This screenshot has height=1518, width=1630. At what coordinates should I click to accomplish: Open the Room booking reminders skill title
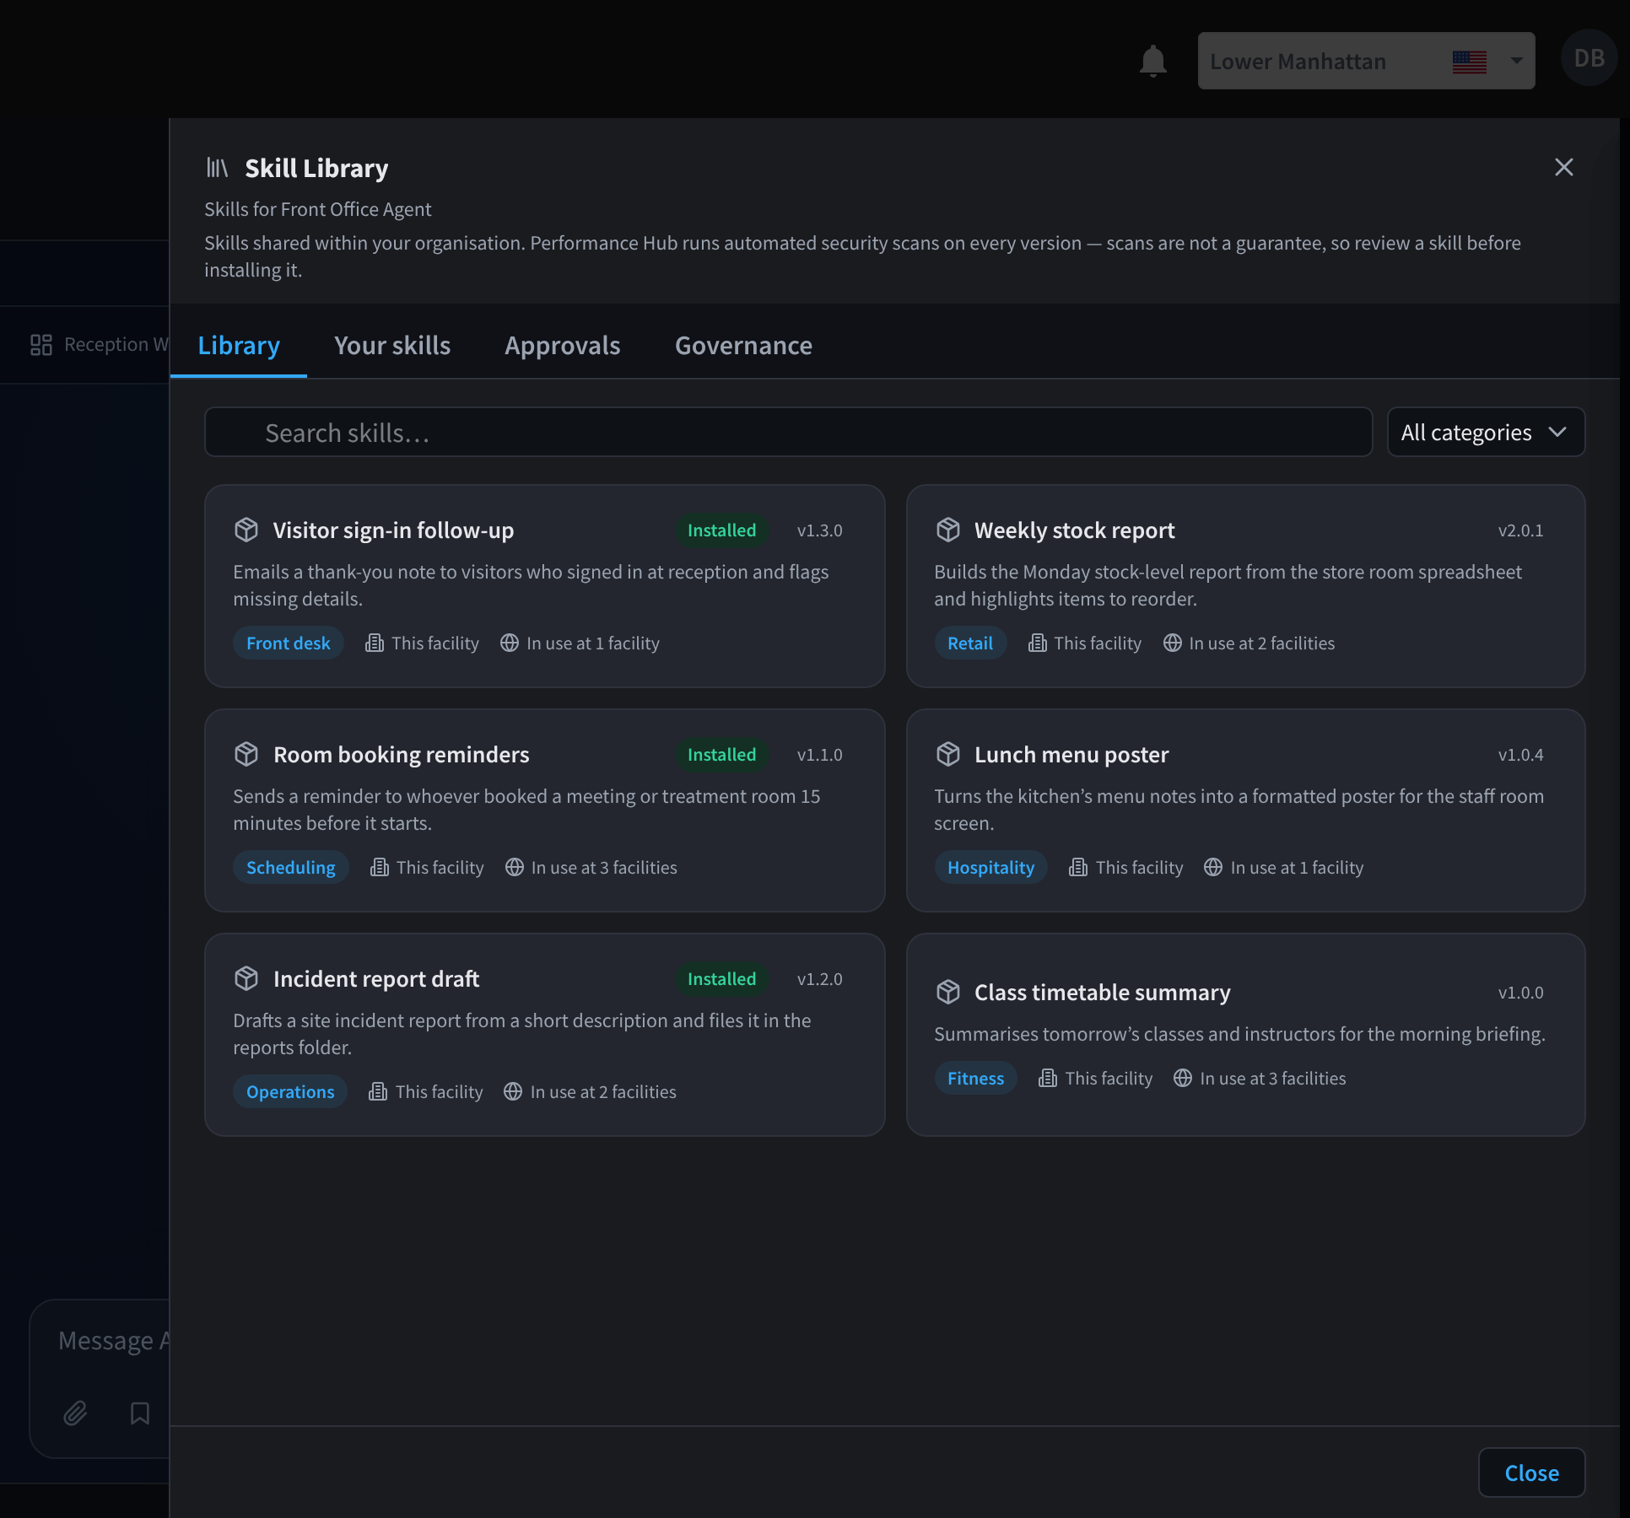pyautogui.click(x=401, y=754)
